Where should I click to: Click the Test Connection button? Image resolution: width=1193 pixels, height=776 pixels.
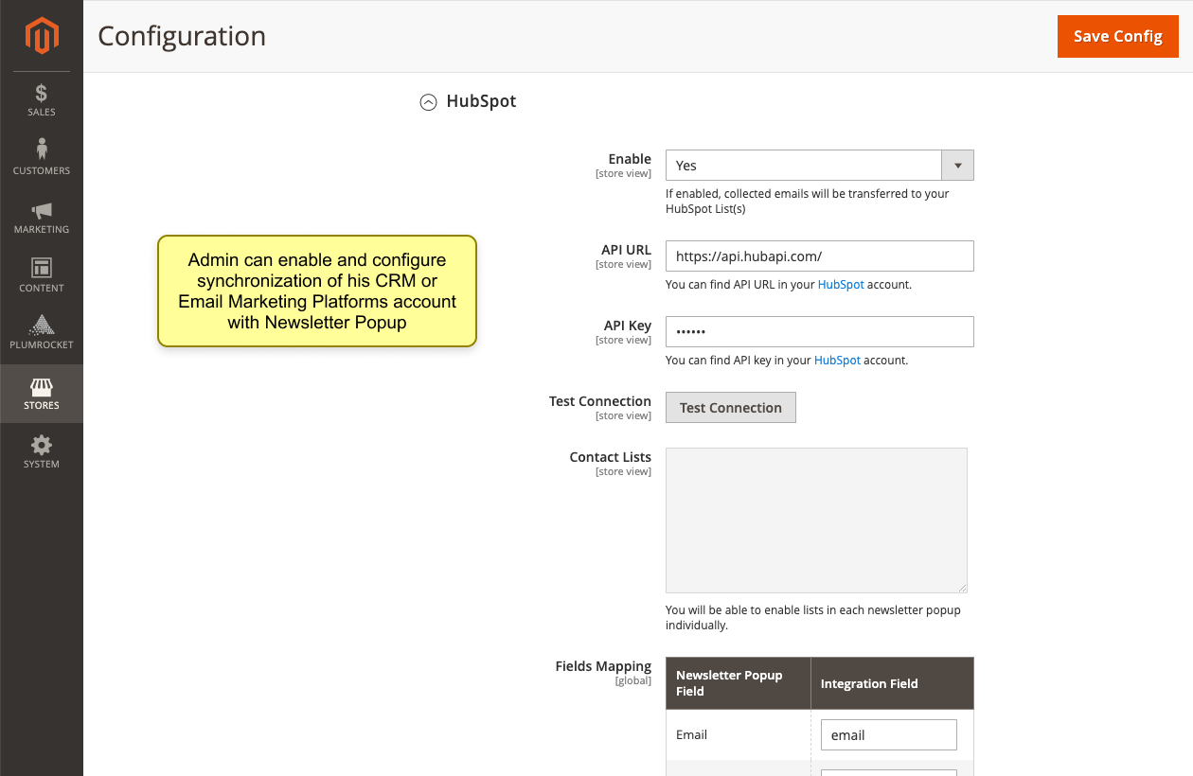pyautogui.click(x=731, y=407)
